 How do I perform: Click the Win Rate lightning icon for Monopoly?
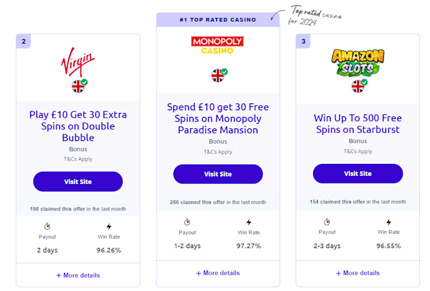click(249, 222)
